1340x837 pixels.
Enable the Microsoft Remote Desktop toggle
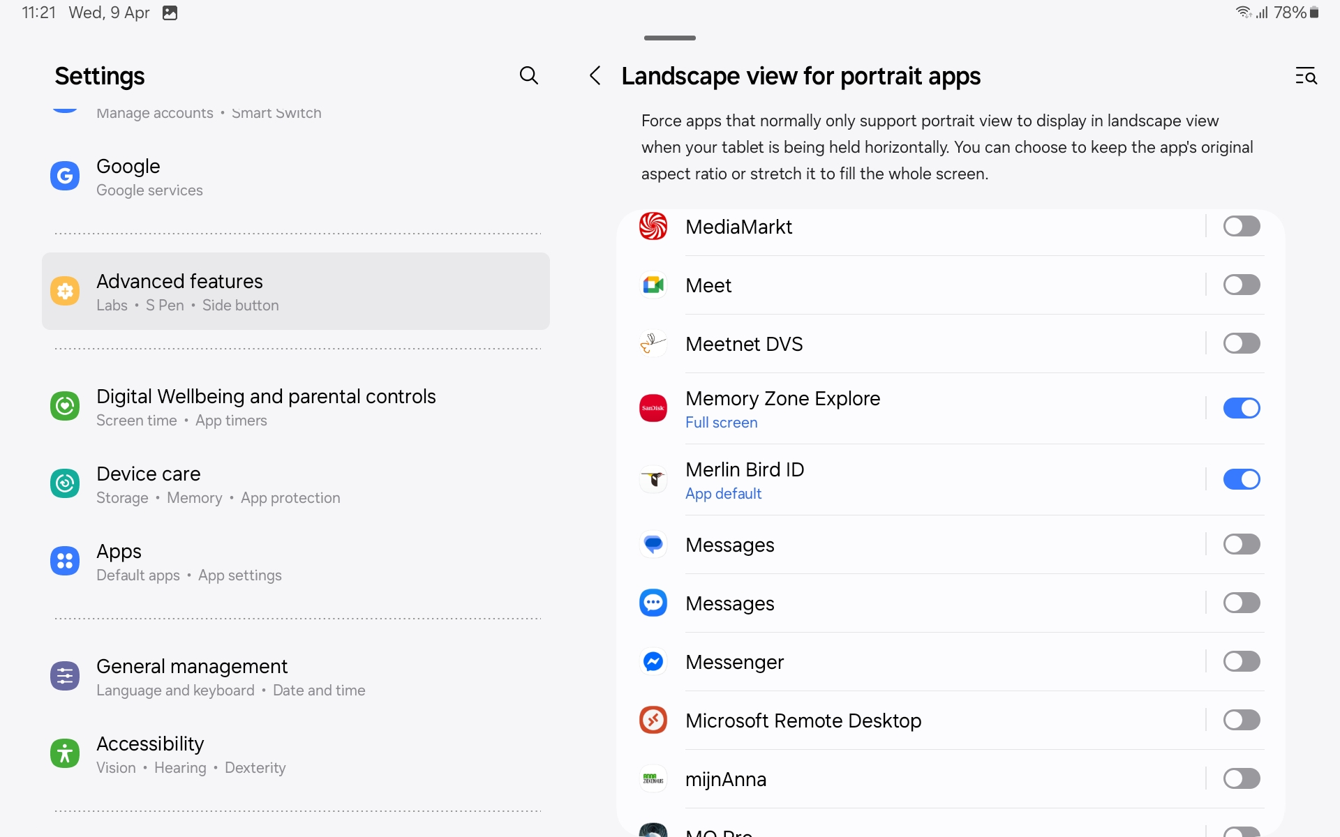[x=1241, y=720]
